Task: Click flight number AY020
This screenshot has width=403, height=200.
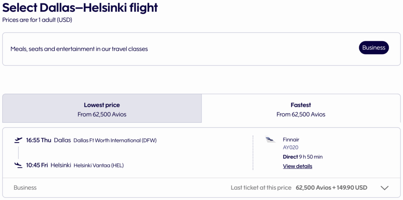Action: [290, 148]
